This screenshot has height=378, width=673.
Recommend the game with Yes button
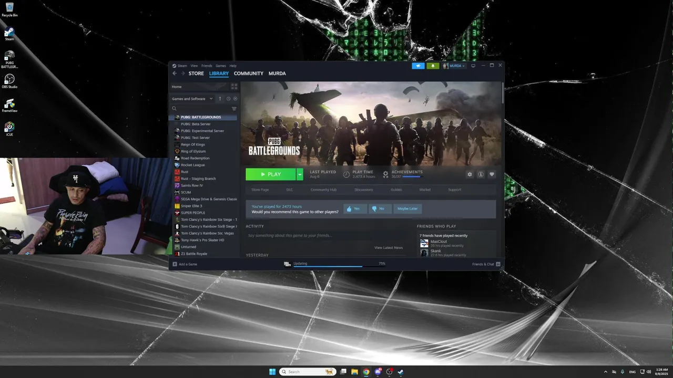(355, 208)
